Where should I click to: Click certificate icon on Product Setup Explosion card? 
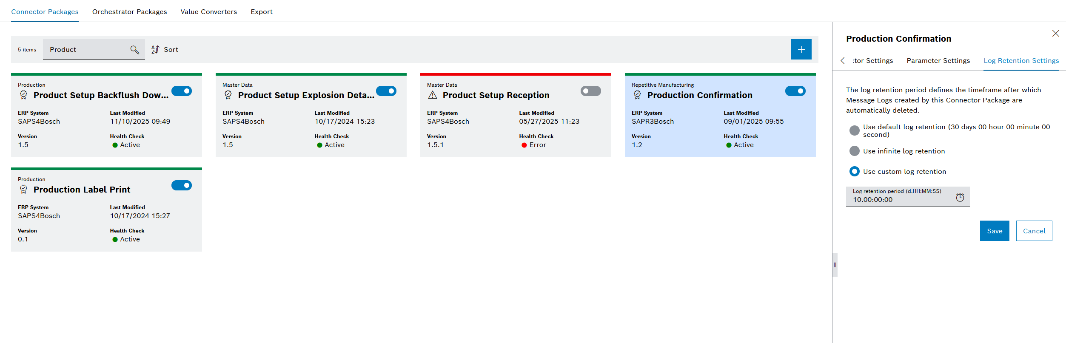click(x=228, y=95)
